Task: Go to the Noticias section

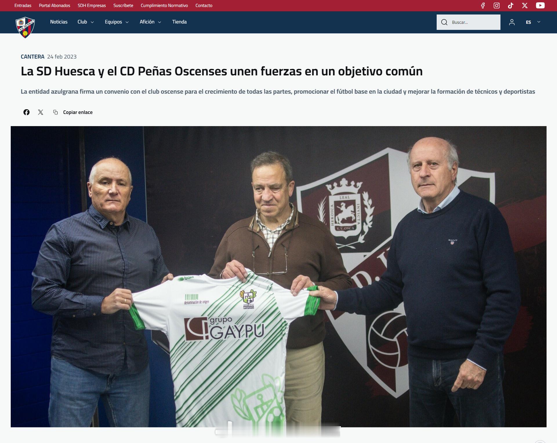Action: 59,22
